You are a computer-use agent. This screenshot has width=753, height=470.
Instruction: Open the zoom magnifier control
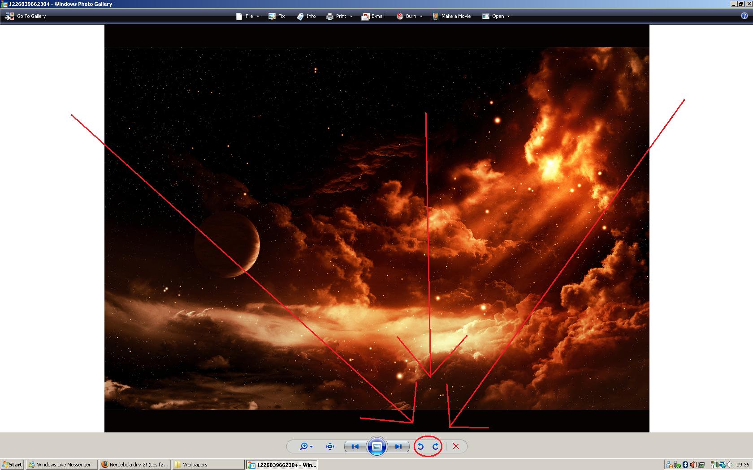pyautogui.click(x=306, y=446)
